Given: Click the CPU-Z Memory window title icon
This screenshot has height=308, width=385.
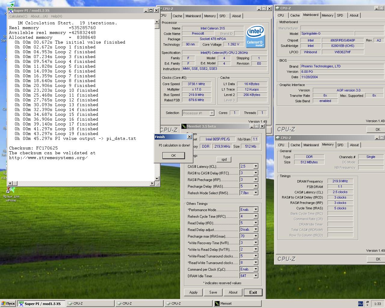Looking at the screenshot, I should click(278, 138).
